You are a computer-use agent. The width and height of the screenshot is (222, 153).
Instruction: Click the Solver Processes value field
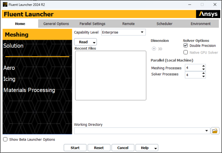(193, 75)
